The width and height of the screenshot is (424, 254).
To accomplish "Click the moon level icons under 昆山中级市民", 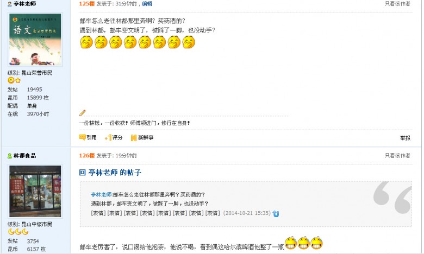I will coord(18,232).
